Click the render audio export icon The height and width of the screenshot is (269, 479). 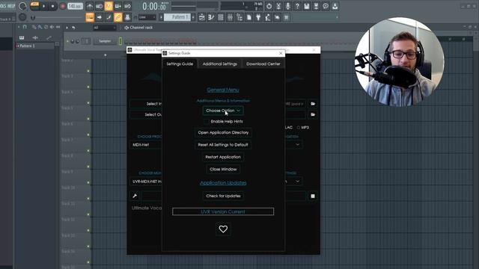tap(316, 6)
